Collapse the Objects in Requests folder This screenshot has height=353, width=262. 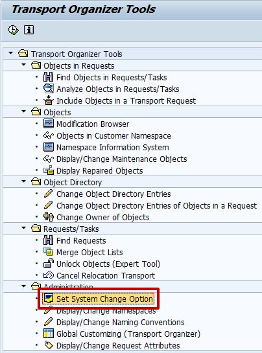tap(24, 65)
